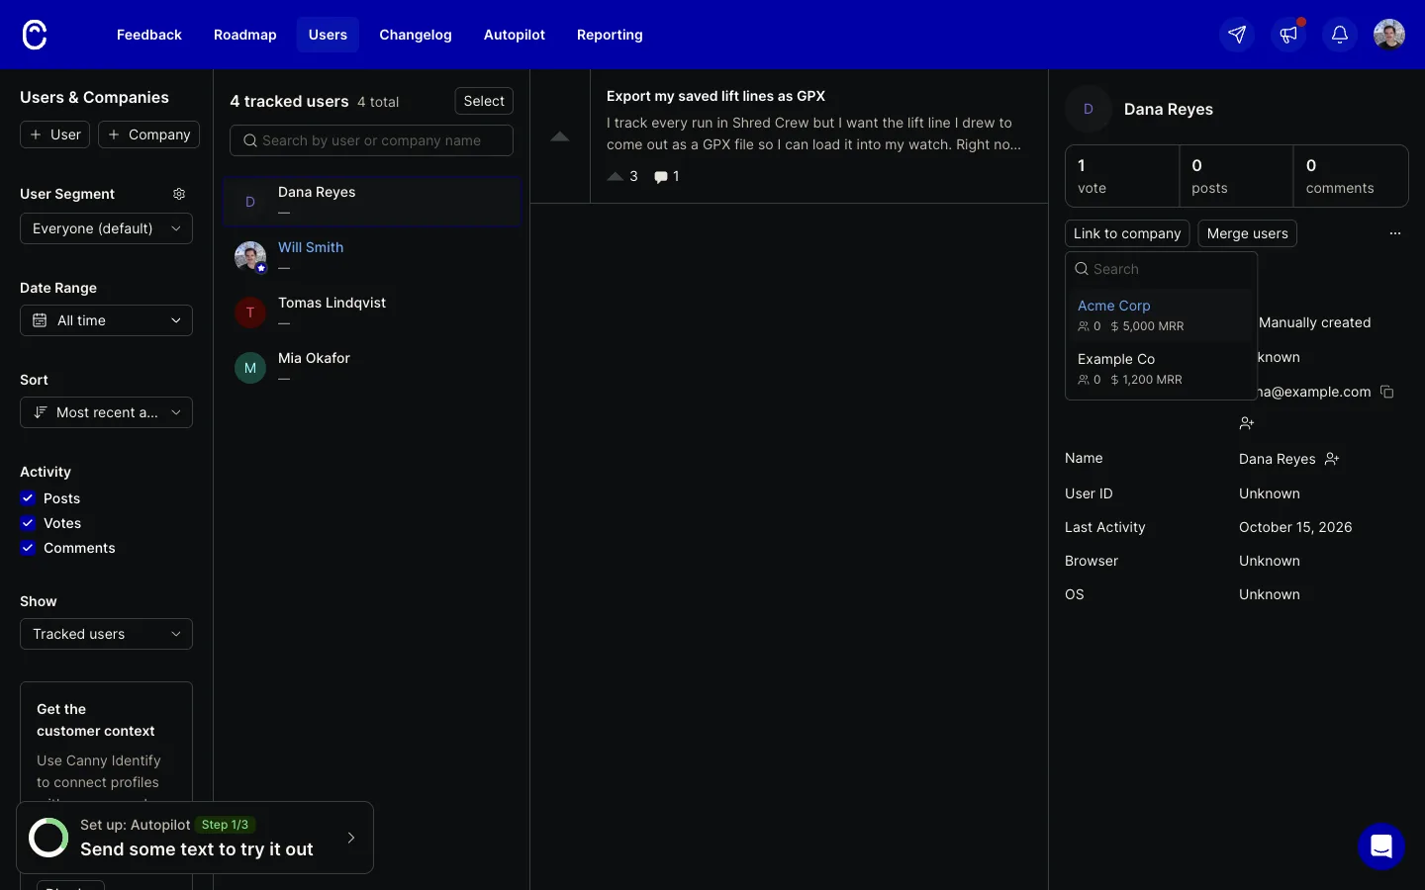
Task: Open the send/share paper plane icon
Action: click(x=1237, y=35)
